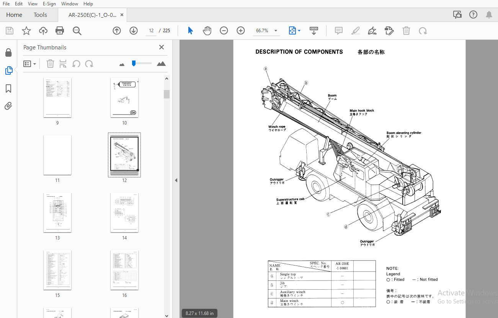
Task: Click the page number input field
Action: (151, 31)
